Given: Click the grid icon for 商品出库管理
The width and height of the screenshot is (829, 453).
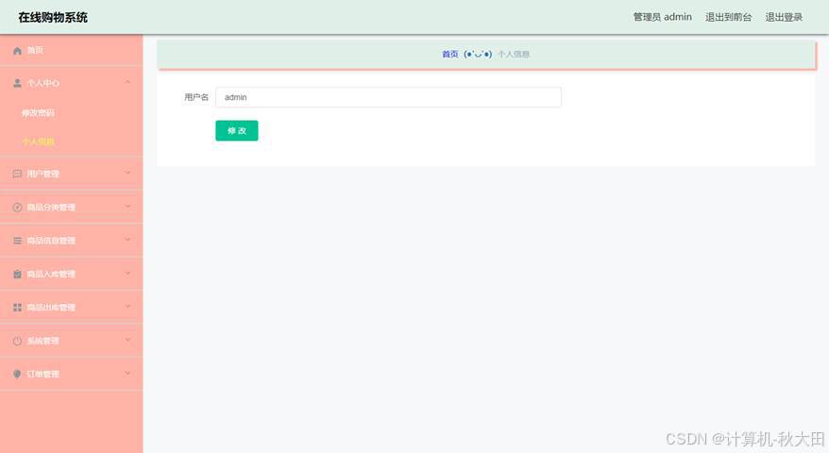Looking at the screenshot, I should click(x=17, y=307).
